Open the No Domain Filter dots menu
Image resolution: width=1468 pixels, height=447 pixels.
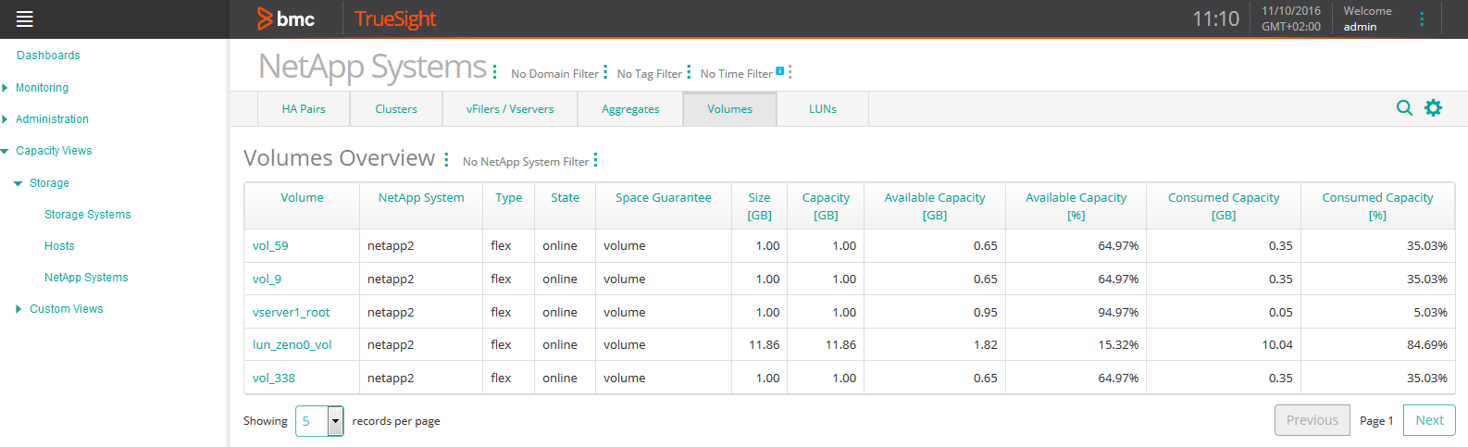tap(605, 72)
